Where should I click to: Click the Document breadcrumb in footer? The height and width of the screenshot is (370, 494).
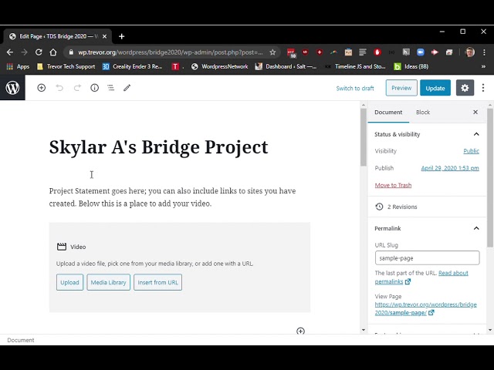pos(21,340)
